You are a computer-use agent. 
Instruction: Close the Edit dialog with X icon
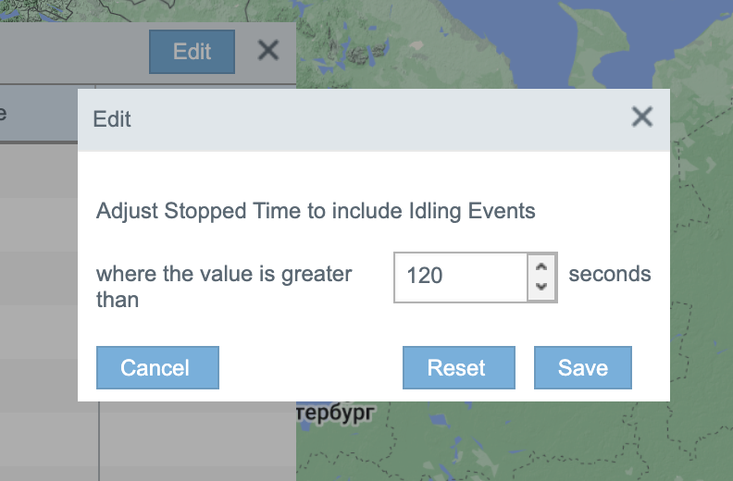[641, 117]
